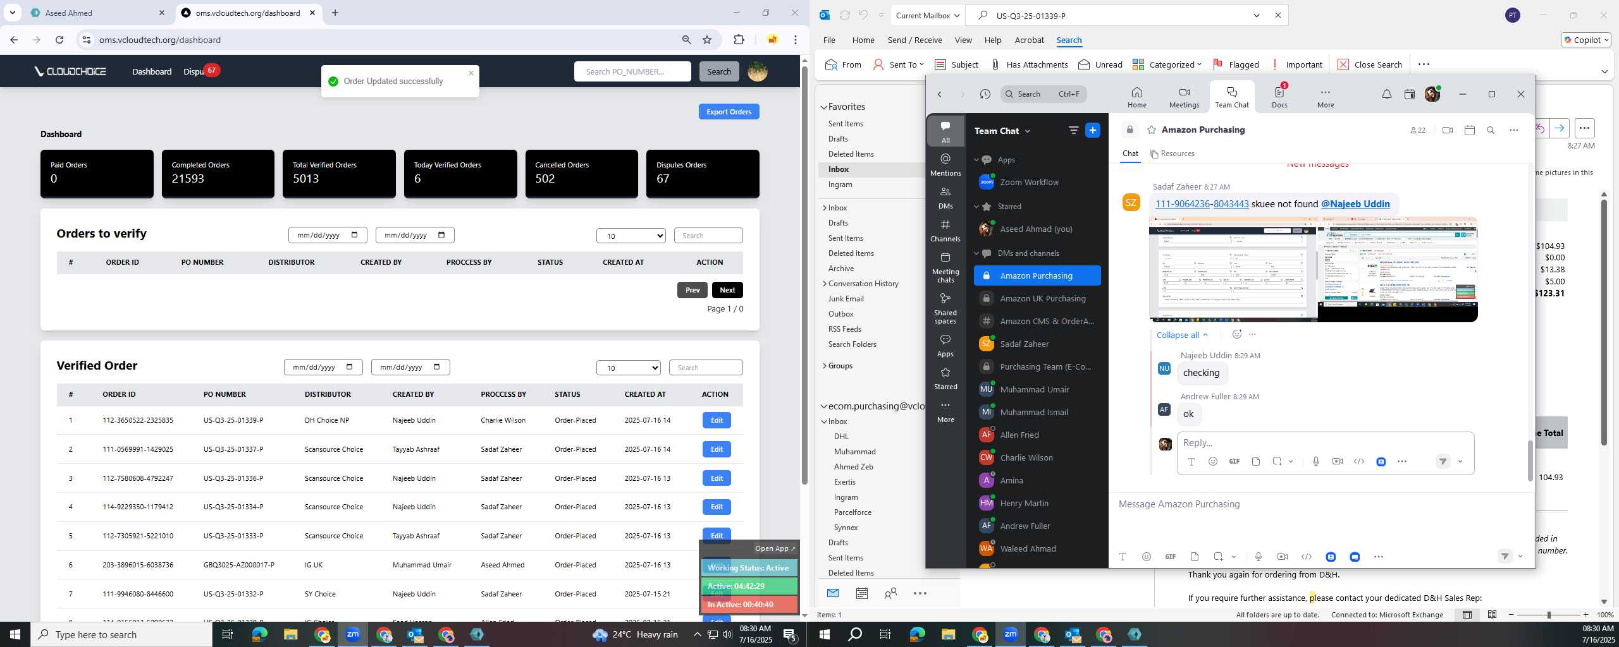Open Zoom history clock icon
1619x647 pixels.
tap(985, 94)
